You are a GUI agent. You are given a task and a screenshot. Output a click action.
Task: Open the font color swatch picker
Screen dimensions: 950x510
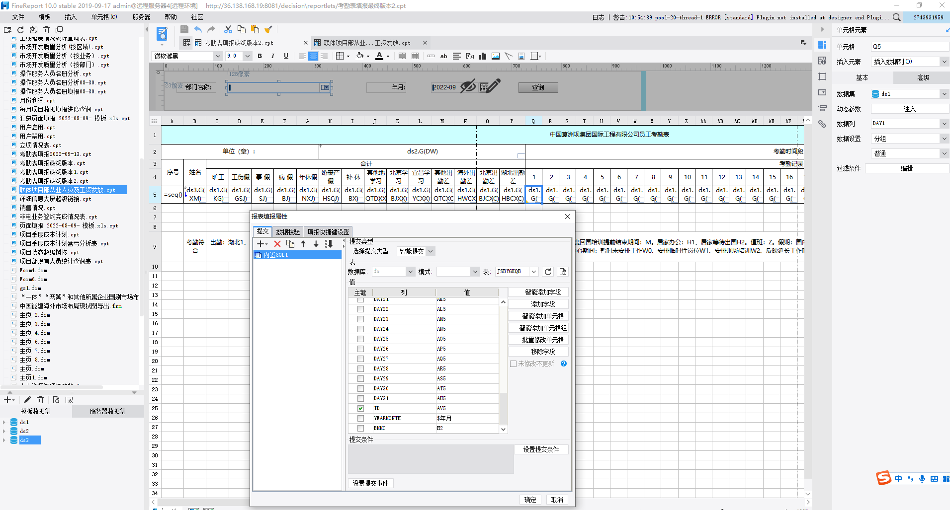[x=379, y=56]
